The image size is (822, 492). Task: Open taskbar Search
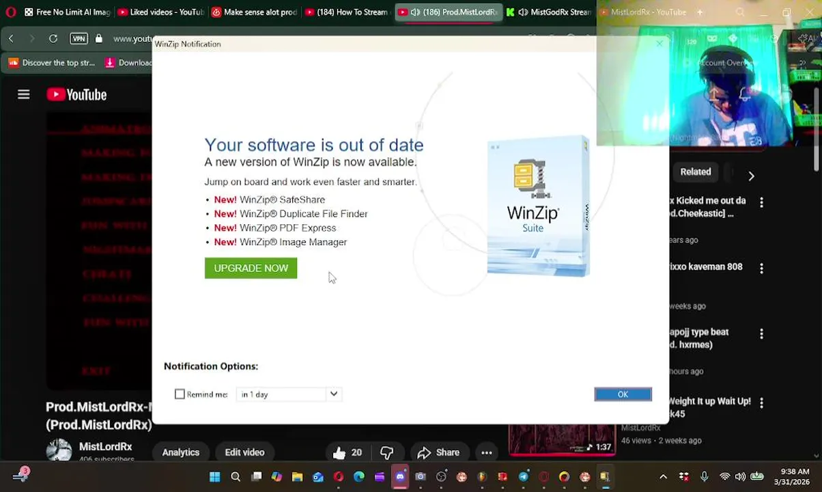pos(236,477)
